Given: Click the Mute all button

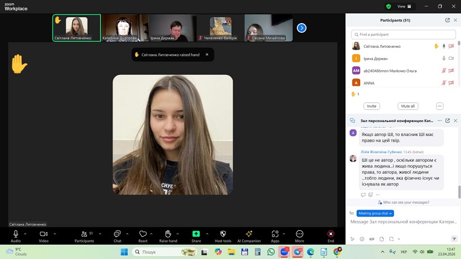Looking at the screenshot, I should [x=408, y=106].
